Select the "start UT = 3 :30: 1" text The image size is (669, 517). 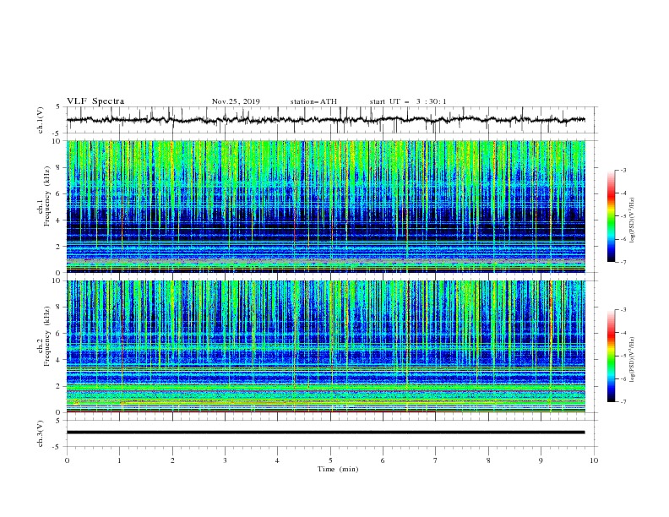pyautogui.click(x=408, y=101)
